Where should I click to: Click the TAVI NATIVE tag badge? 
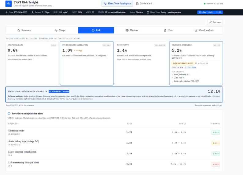pos(160,45)
